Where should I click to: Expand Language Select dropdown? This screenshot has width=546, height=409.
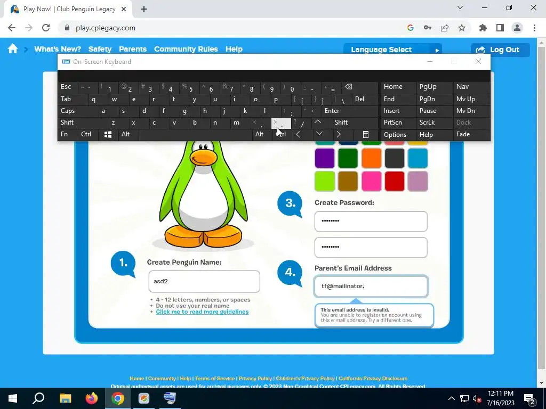[392, 50]
